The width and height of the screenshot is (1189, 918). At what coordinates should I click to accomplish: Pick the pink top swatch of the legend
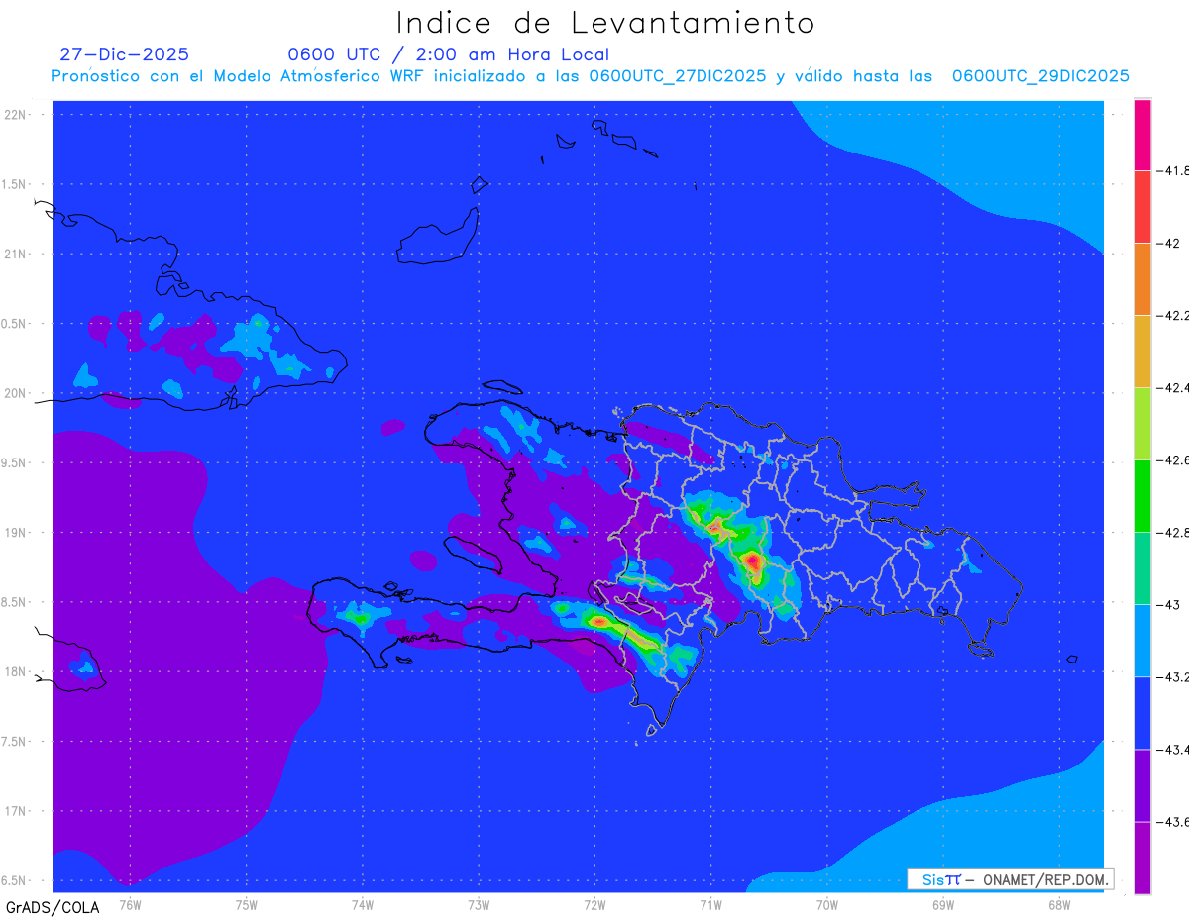coord(1142,135)
